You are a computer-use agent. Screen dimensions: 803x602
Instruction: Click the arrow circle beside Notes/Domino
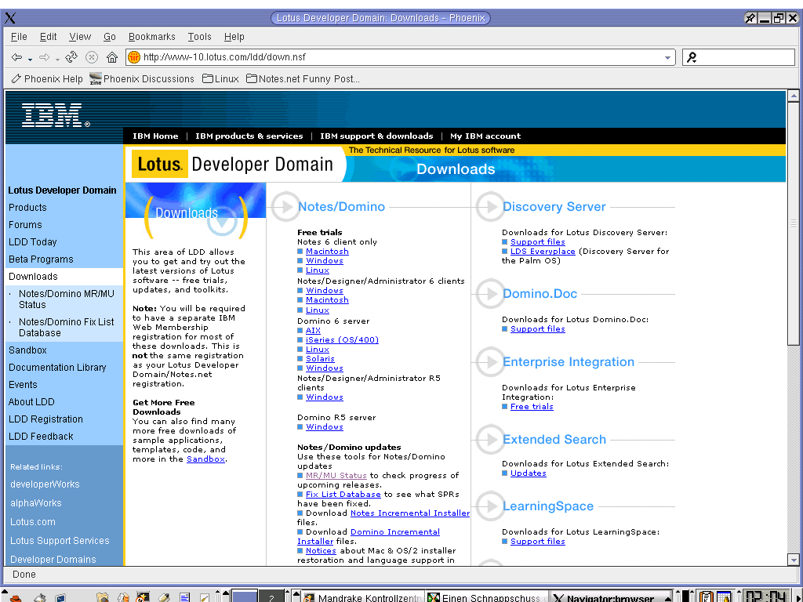click(285, 207)
